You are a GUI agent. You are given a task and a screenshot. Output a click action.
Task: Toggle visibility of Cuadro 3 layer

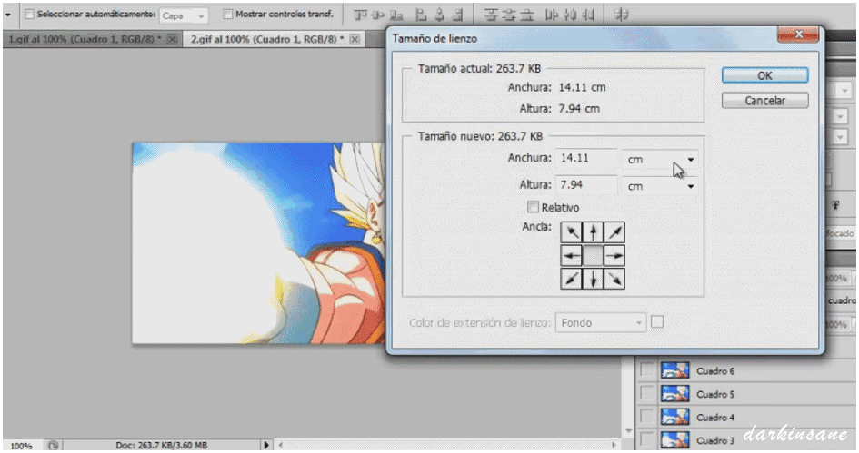coord(646,440)
